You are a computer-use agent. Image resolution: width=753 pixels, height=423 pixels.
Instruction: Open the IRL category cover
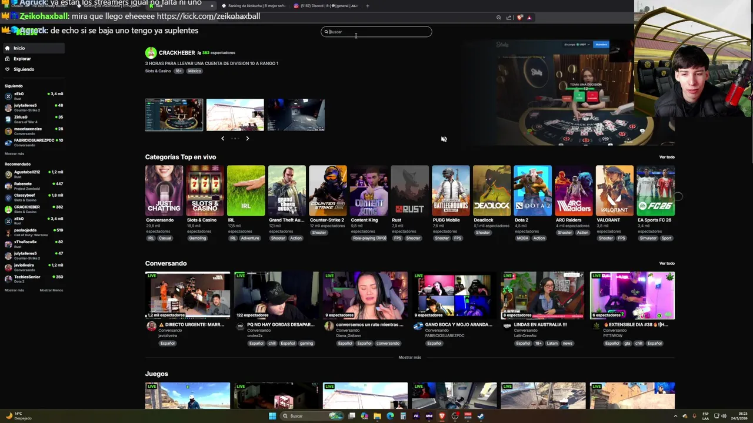pyautogui.click(x=246, y=190)
